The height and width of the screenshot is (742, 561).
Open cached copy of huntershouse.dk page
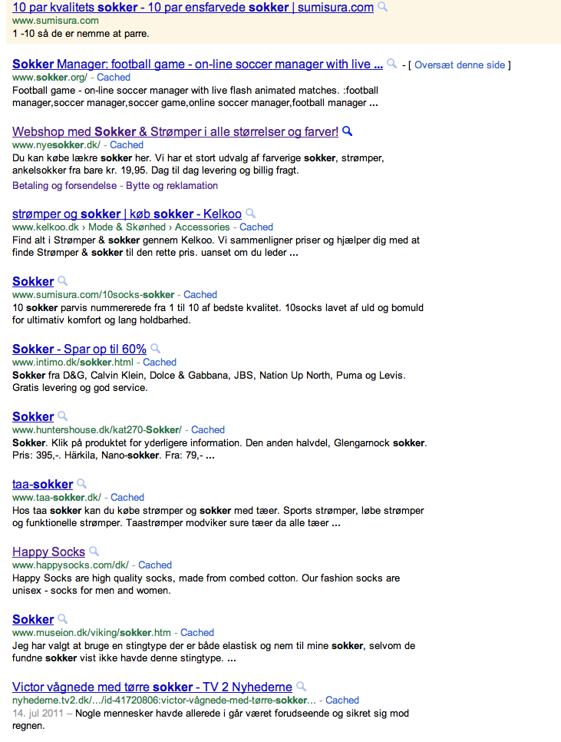tap(208, 430)
